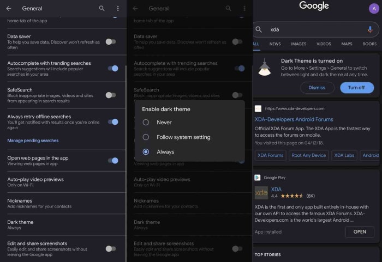Toggle Data saver switch in left panel
Screen dimensions: 382x262
[111, 41]
